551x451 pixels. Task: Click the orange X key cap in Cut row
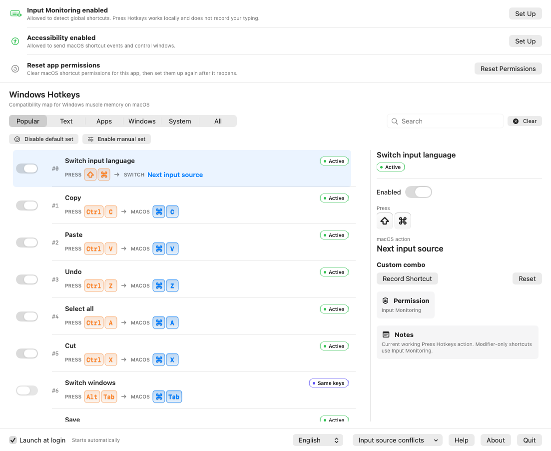(111, 359)
